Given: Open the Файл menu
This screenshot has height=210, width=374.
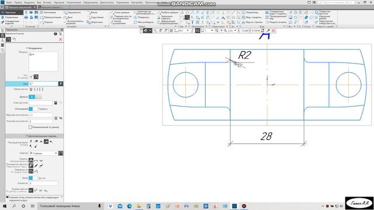Looking at the screenshot, I should click(x=9, y=2).
